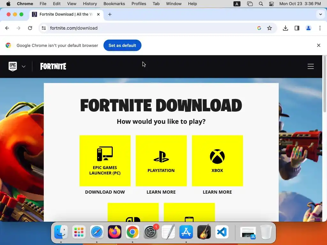Open the Profiles menu
Image resolution: width=327 pixels, height=245 pixels.
pyautogui.click(x=139, y=4)
